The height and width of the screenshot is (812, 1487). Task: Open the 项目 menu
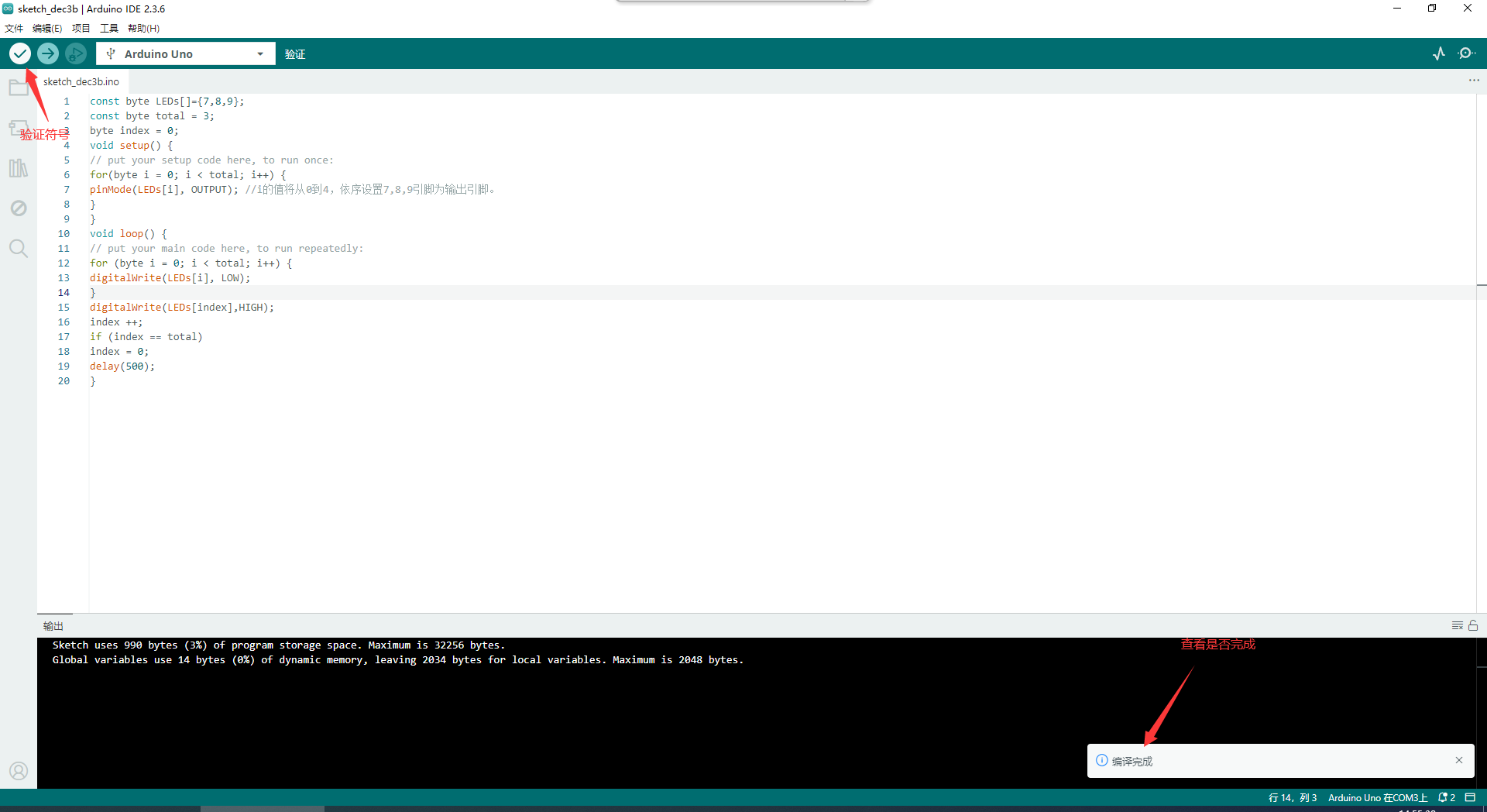81,29
